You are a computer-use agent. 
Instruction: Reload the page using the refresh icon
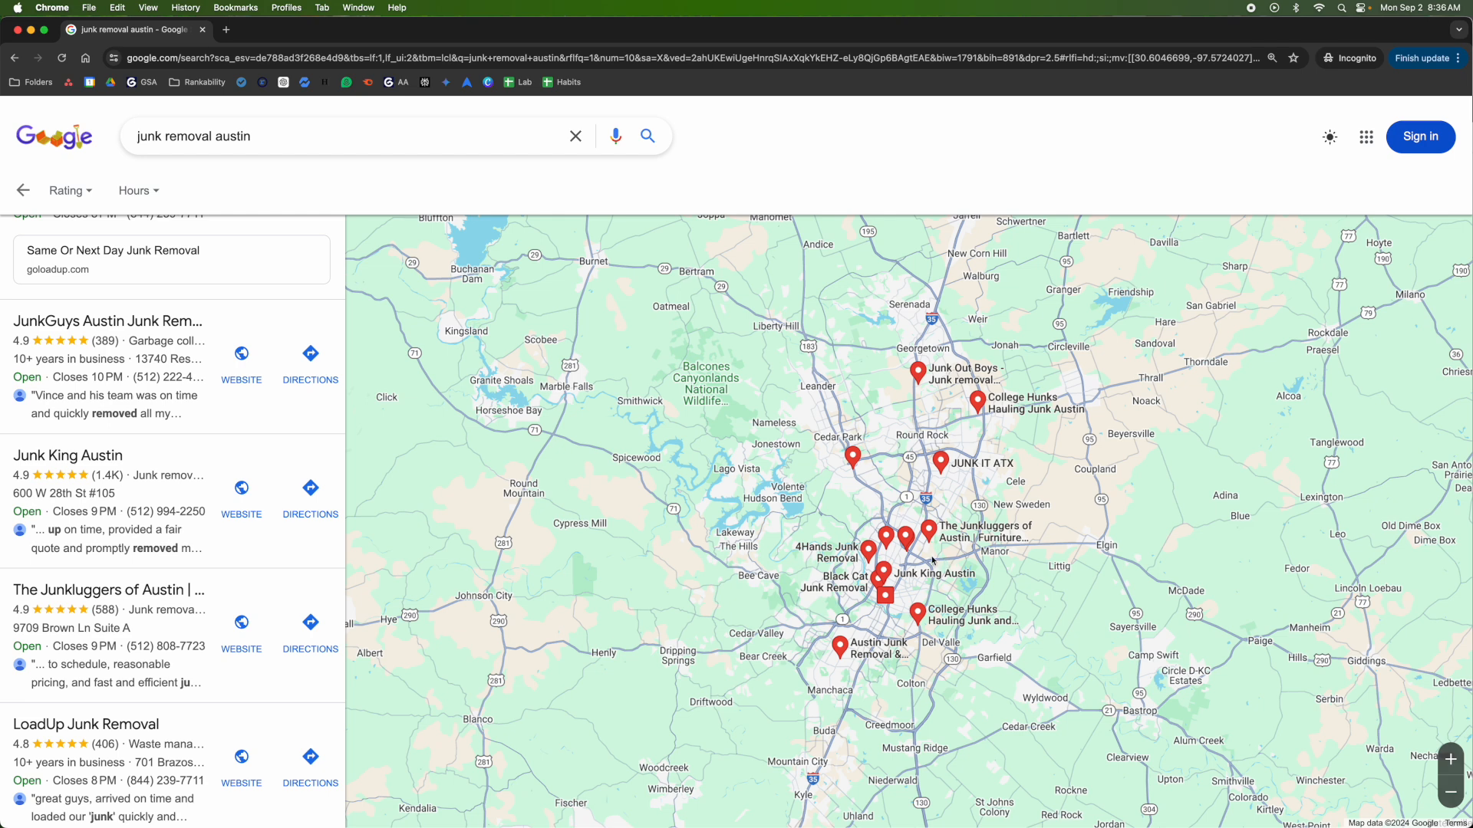coord(61,58)
